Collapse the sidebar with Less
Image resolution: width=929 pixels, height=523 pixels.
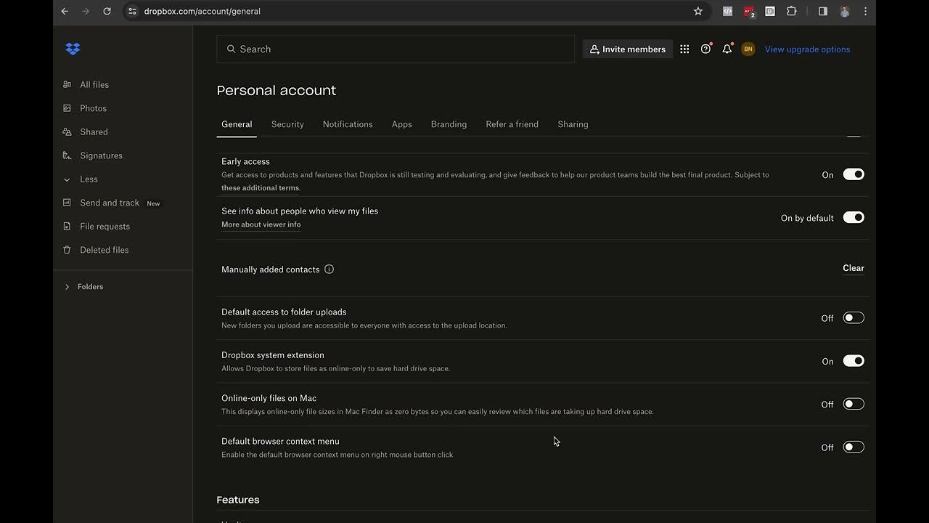(89, 179)
